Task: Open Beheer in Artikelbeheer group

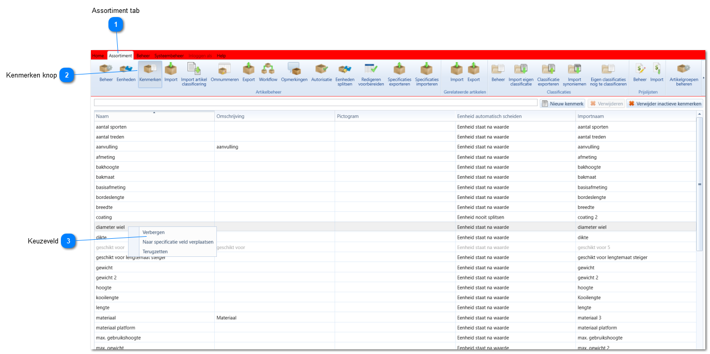Action: point(106,73)
